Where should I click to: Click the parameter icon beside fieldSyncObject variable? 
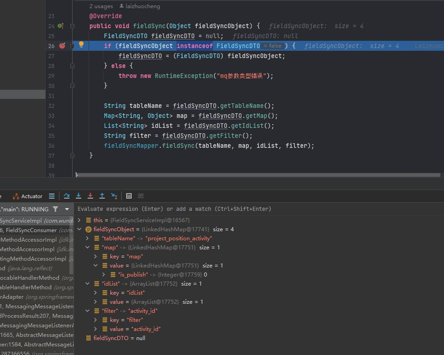coord(89,229)
